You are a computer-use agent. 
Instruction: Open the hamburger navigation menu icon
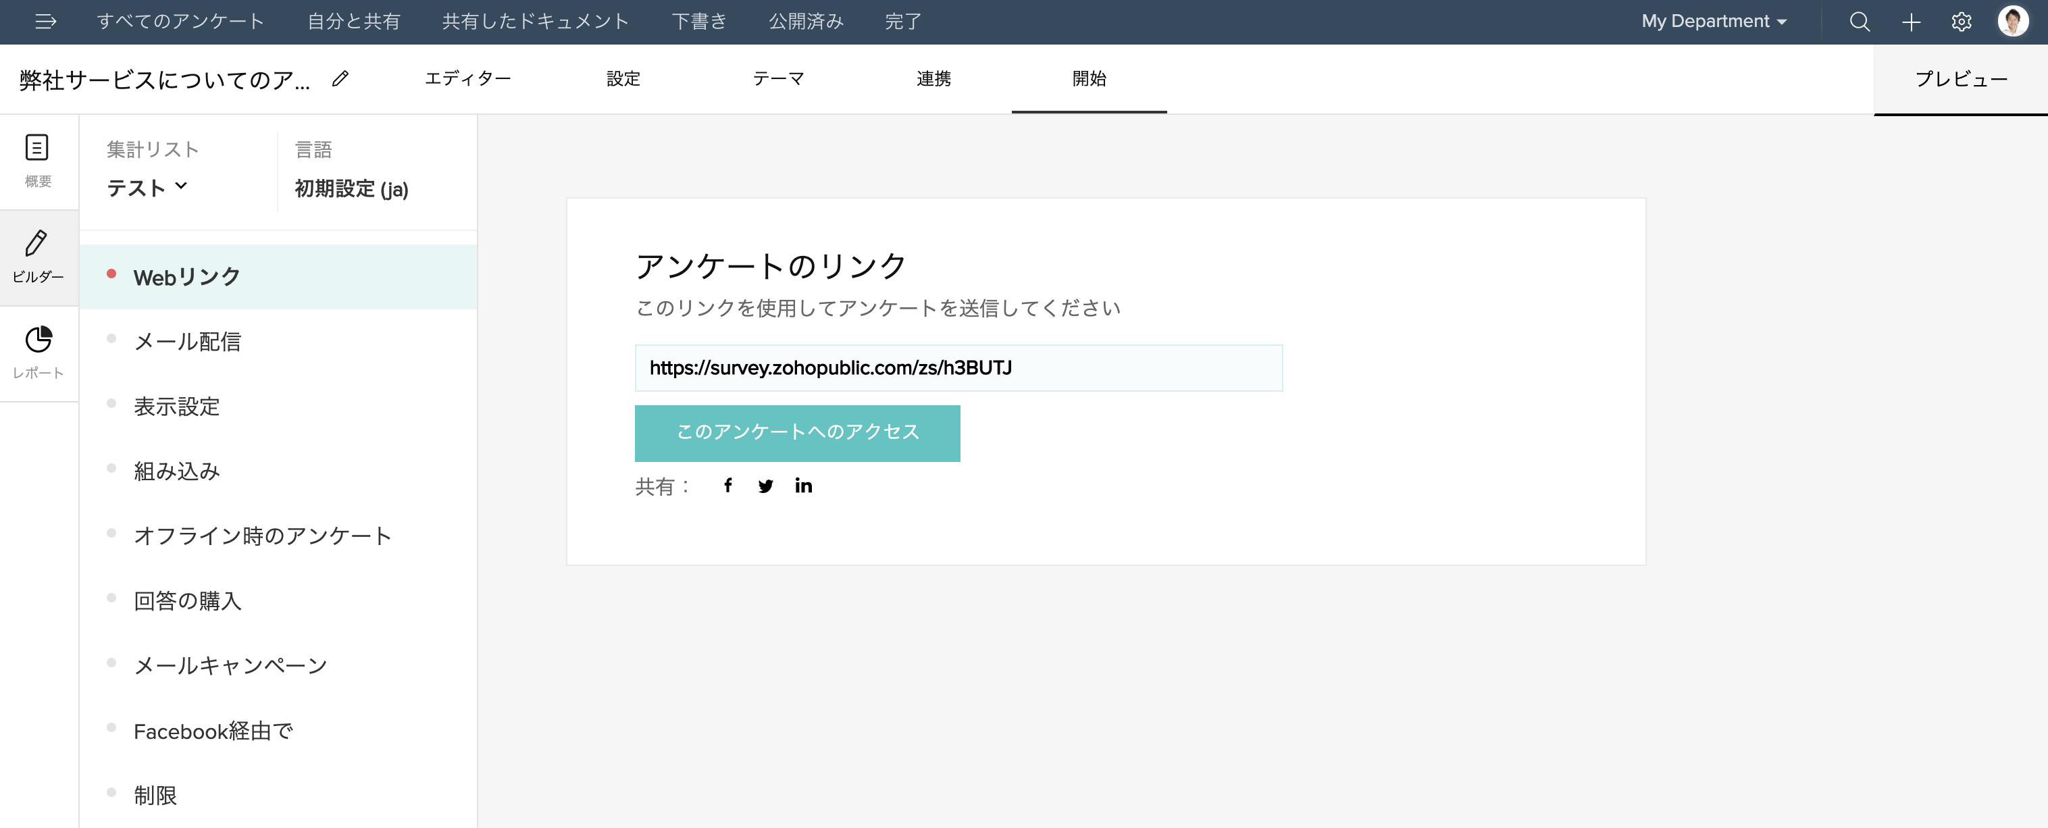point(45,22)
